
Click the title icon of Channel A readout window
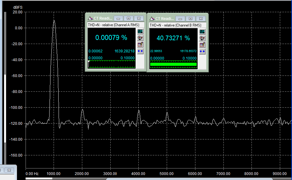pyautogui.click(x=90, y=18)
